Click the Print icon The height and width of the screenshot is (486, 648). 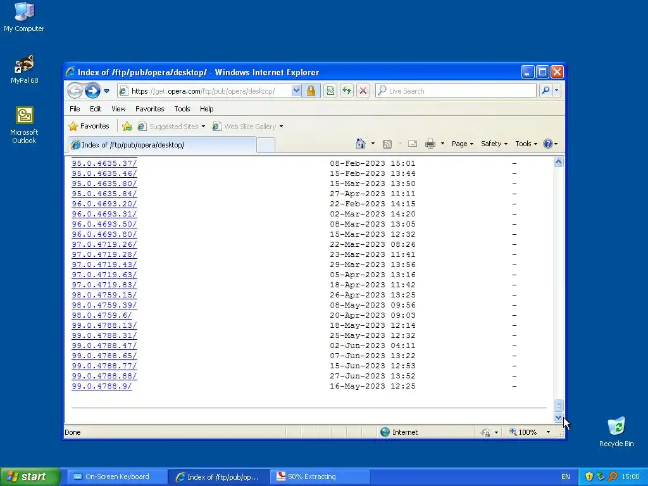click(430, 144)
